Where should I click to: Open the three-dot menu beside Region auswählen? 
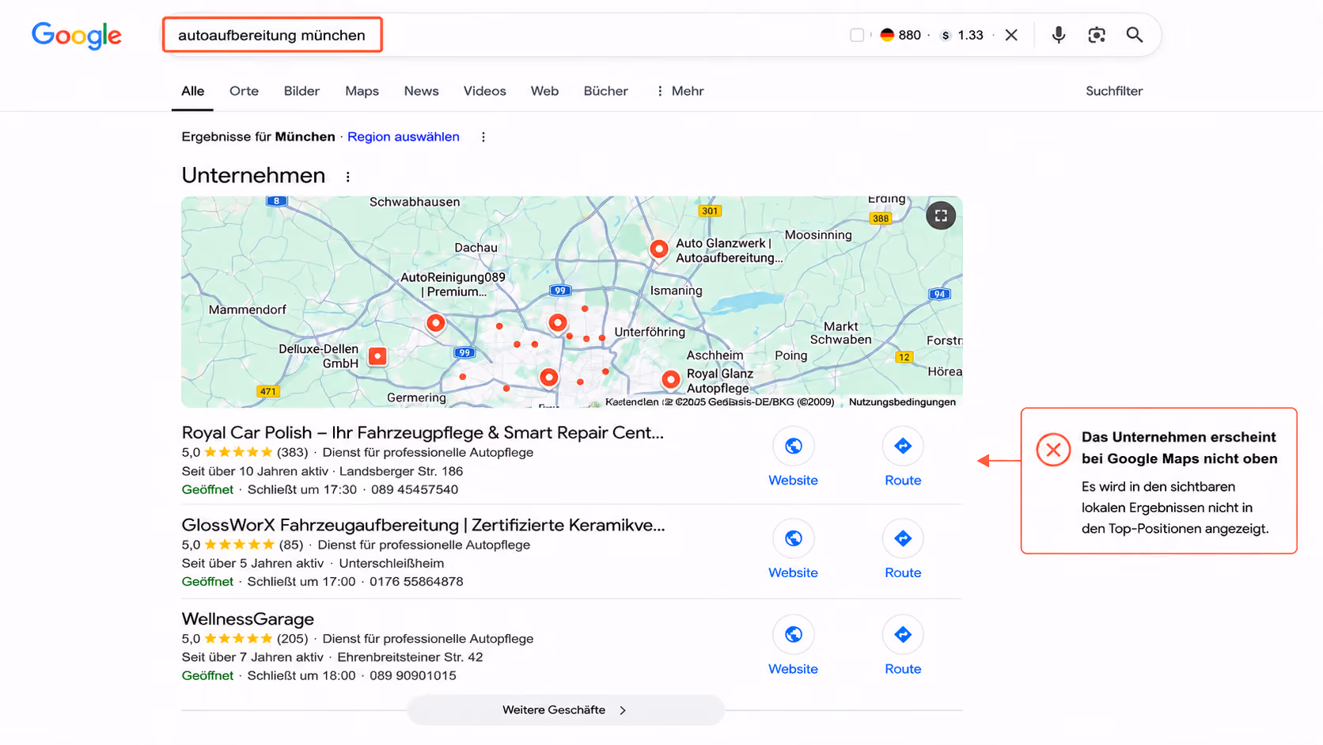(483, 137)
